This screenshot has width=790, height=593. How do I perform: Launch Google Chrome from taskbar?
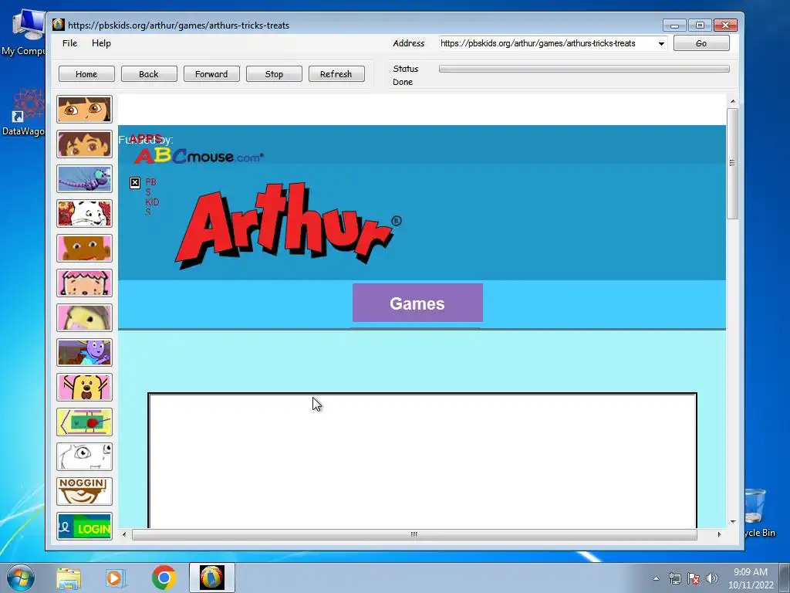pos(164,578)
